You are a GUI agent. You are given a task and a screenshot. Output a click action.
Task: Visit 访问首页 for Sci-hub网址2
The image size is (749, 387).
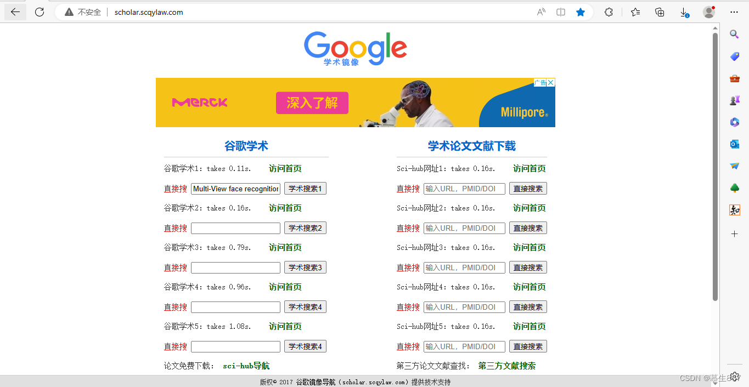click(x=530, y=208)
